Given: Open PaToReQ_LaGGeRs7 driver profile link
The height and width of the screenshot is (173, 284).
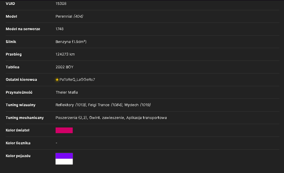Looking at the screenshot, I should click(77, 80).
